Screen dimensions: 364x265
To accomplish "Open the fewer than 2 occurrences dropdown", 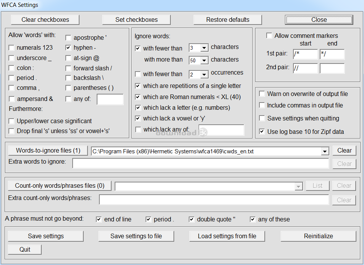I will pyautogui.click(x=204, y=75).
